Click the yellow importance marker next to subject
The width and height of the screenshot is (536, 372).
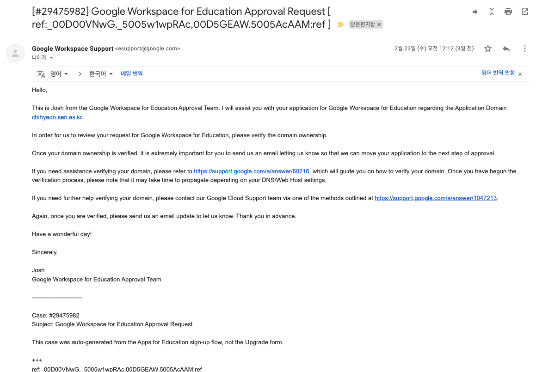tap(340, 24)
